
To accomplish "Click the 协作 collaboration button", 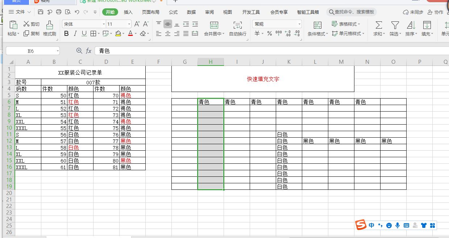I will click(436, 12).
